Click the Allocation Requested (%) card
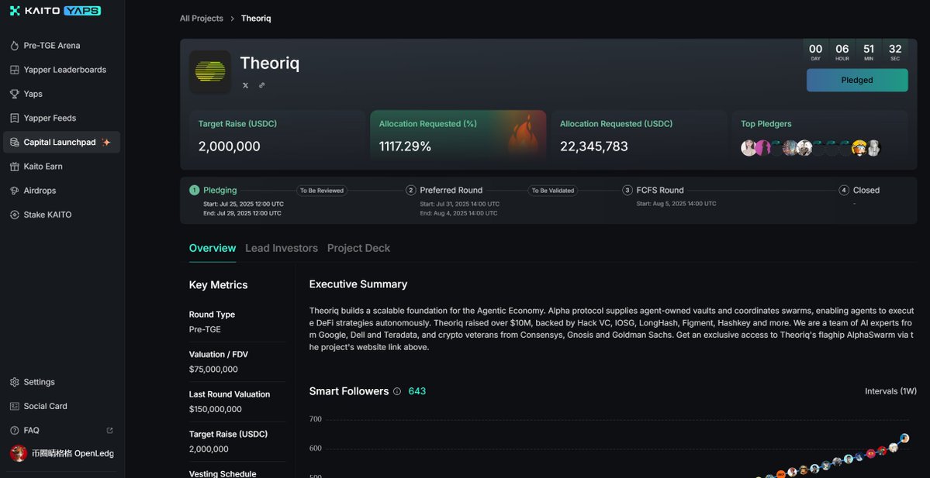 pyautogui.click(x=458, y=136)
